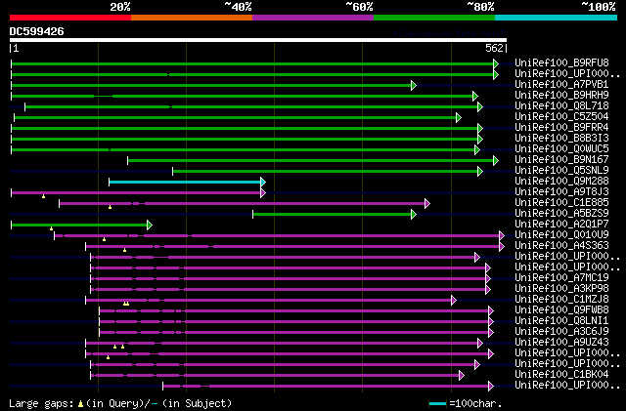Click the 562 end-position label
The width and height of the screenshot is (626, 411).
point(494,48)
